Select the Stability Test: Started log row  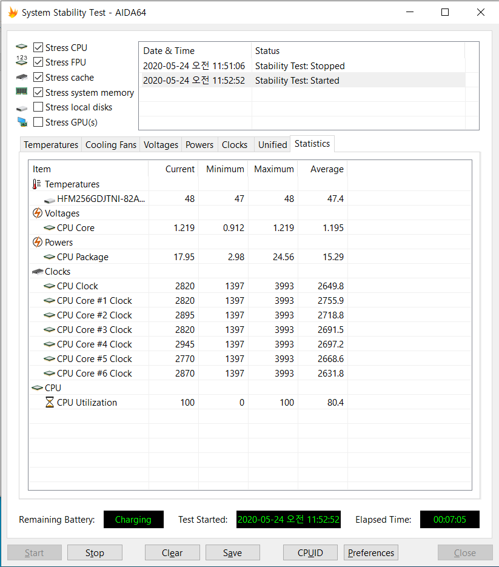[x=303, y=80]
